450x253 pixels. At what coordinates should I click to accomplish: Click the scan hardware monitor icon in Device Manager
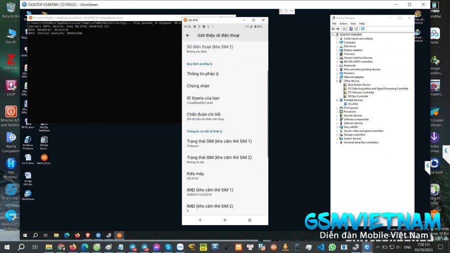pos(363,29)
